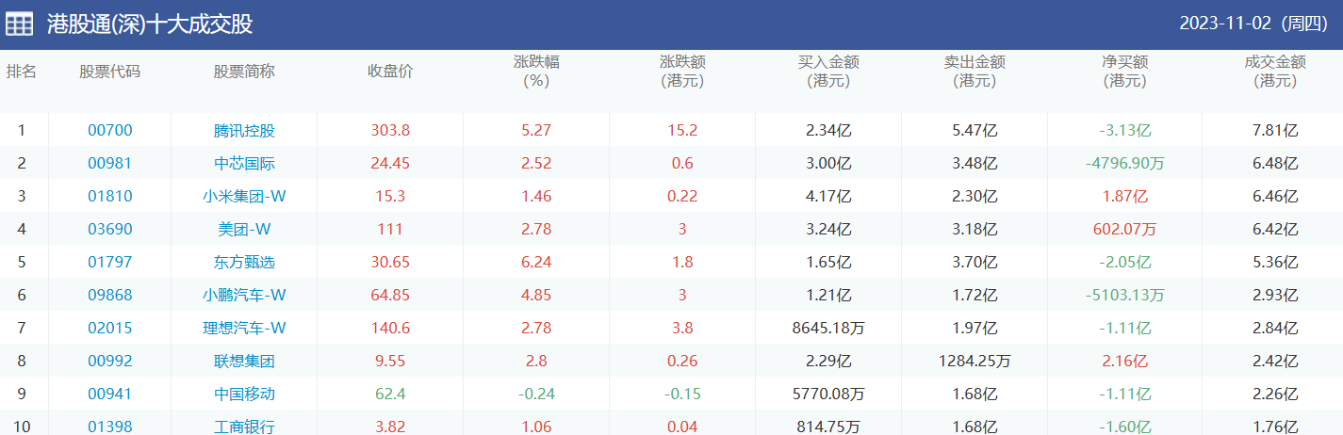The image size is (1343, 435).
Task: Click stock code 00941
Action: (110, 394)
